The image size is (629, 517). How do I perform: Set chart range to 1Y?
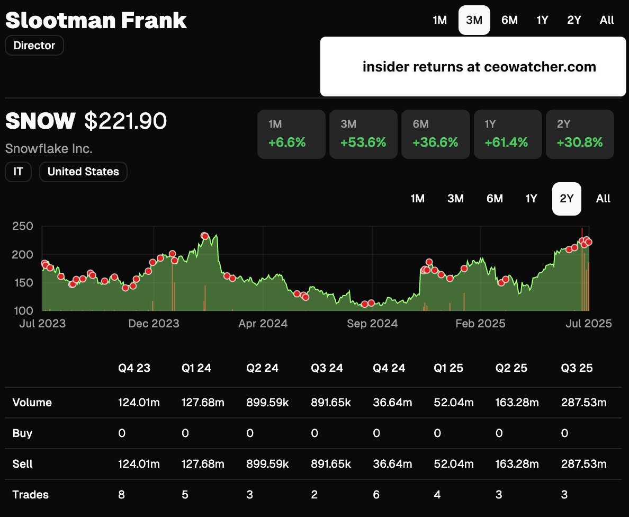[x=531, y=199]
